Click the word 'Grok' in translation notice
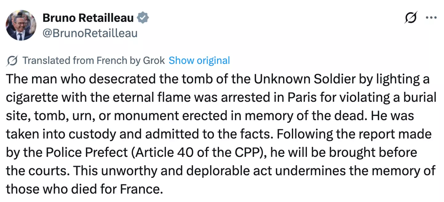444x202 pixels. 154,61
